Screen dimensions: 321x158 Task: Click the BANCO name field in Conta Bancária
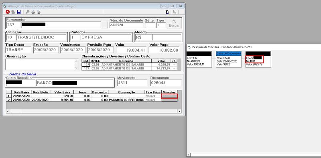[x=75, y=83]
